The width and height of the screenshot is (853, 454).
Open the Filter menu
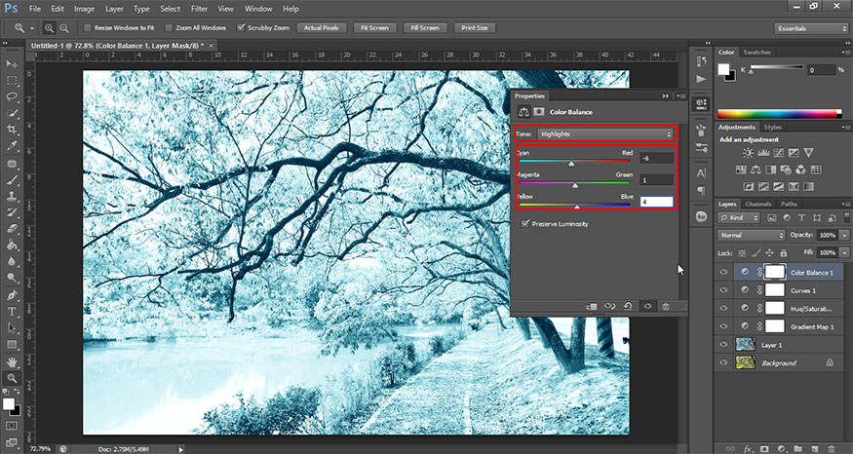coord(199,9)
